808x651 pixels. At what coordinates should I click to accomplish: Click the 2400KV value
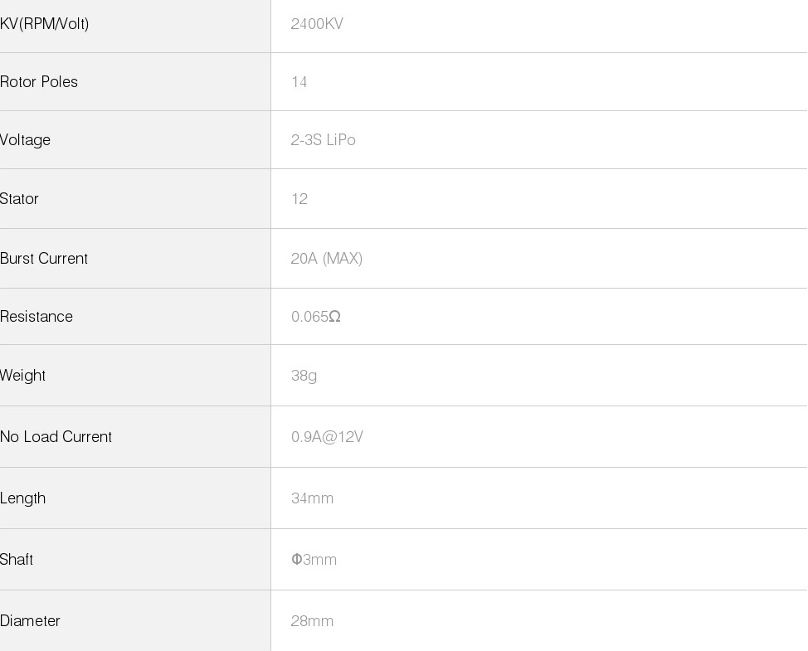point(317,24)
